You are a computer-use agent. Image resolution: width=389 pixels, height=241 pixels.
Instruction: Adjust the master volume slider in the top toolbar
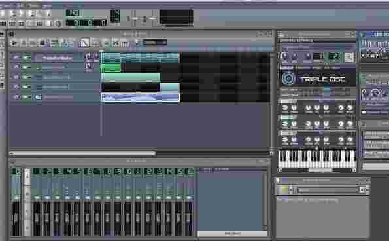134,18
